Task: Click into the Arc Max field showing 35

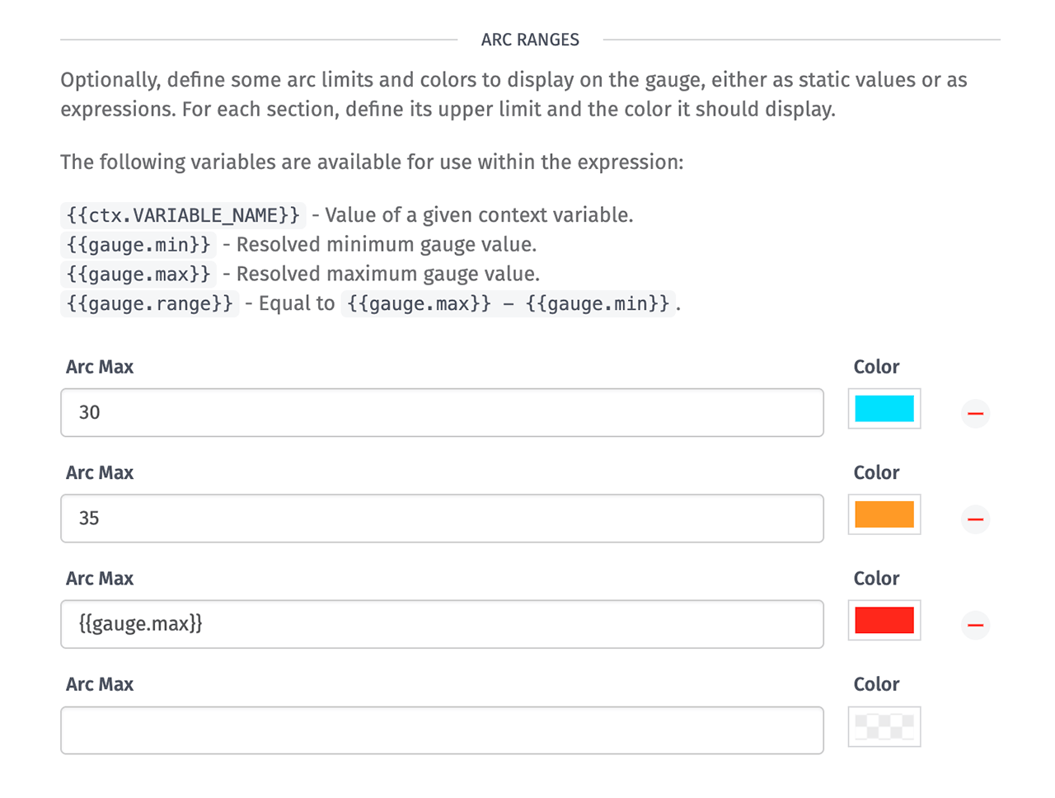Action: tap(442, 519)
